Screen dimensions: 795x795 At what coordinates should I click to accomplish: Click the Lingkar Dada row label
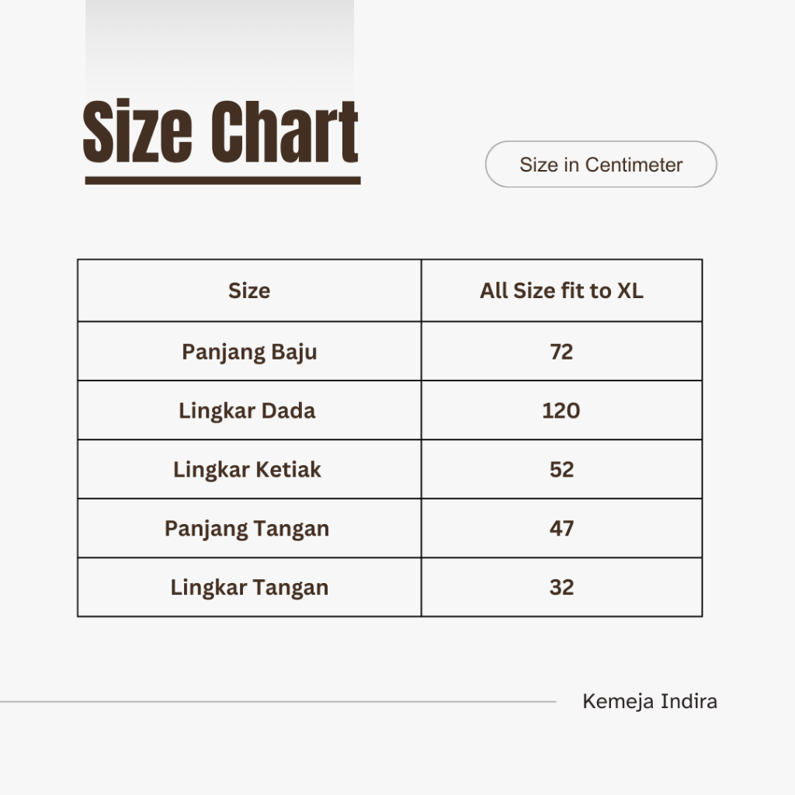pyautogui.click(x=247, y=411)
